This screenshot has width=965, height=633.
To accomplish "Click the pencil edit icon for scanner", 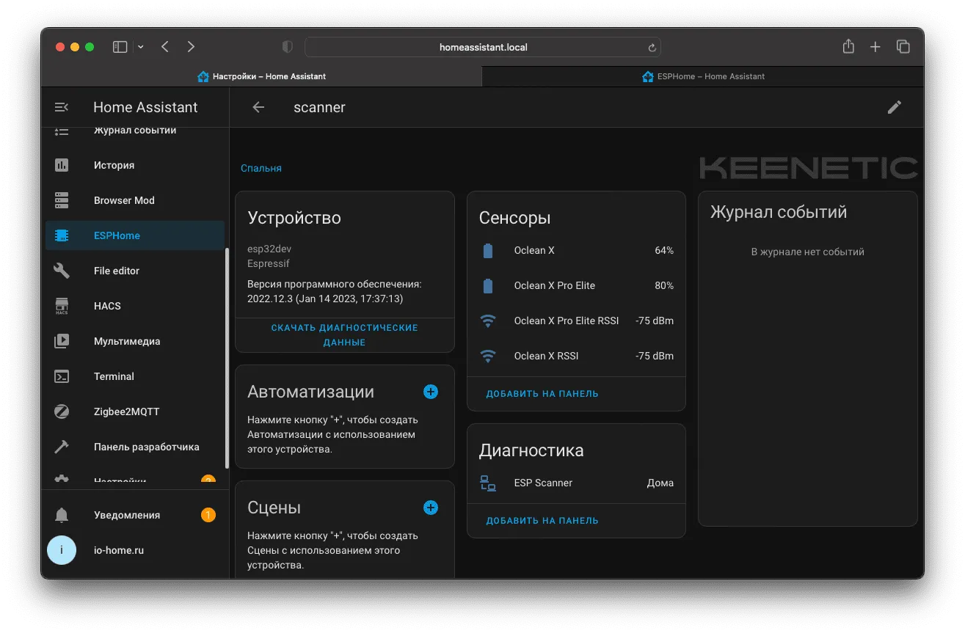I will point(894,107).
